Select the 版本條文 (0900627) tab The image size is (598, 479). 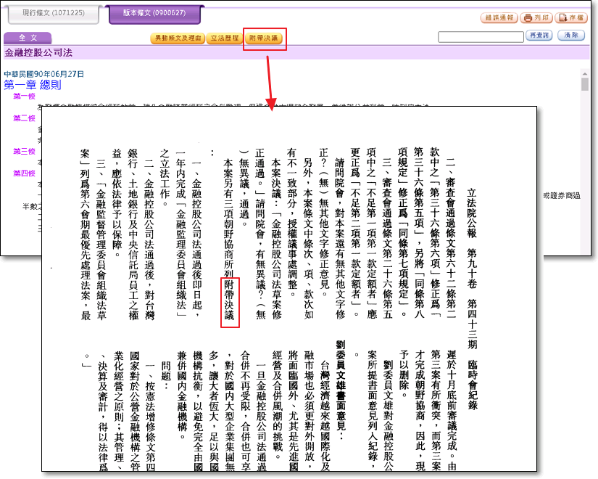point(152,14)
